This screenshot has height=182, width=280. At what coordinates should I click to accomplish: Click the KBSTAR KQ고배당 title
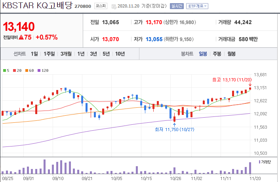[x=37, y=6]
